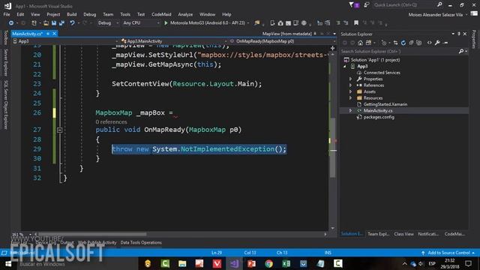Pin the MainActivity.cs tab

48,34
